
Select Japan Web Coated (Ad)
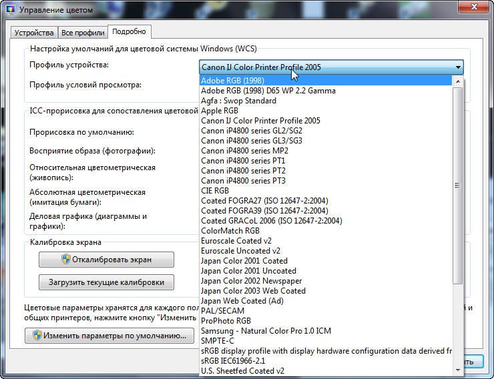(326, 301)
